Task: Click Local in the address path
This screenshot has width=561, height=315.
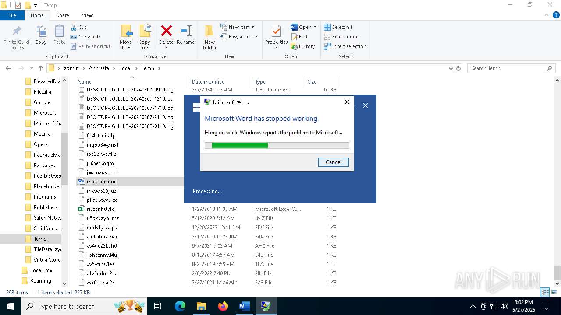Action: 125,68
